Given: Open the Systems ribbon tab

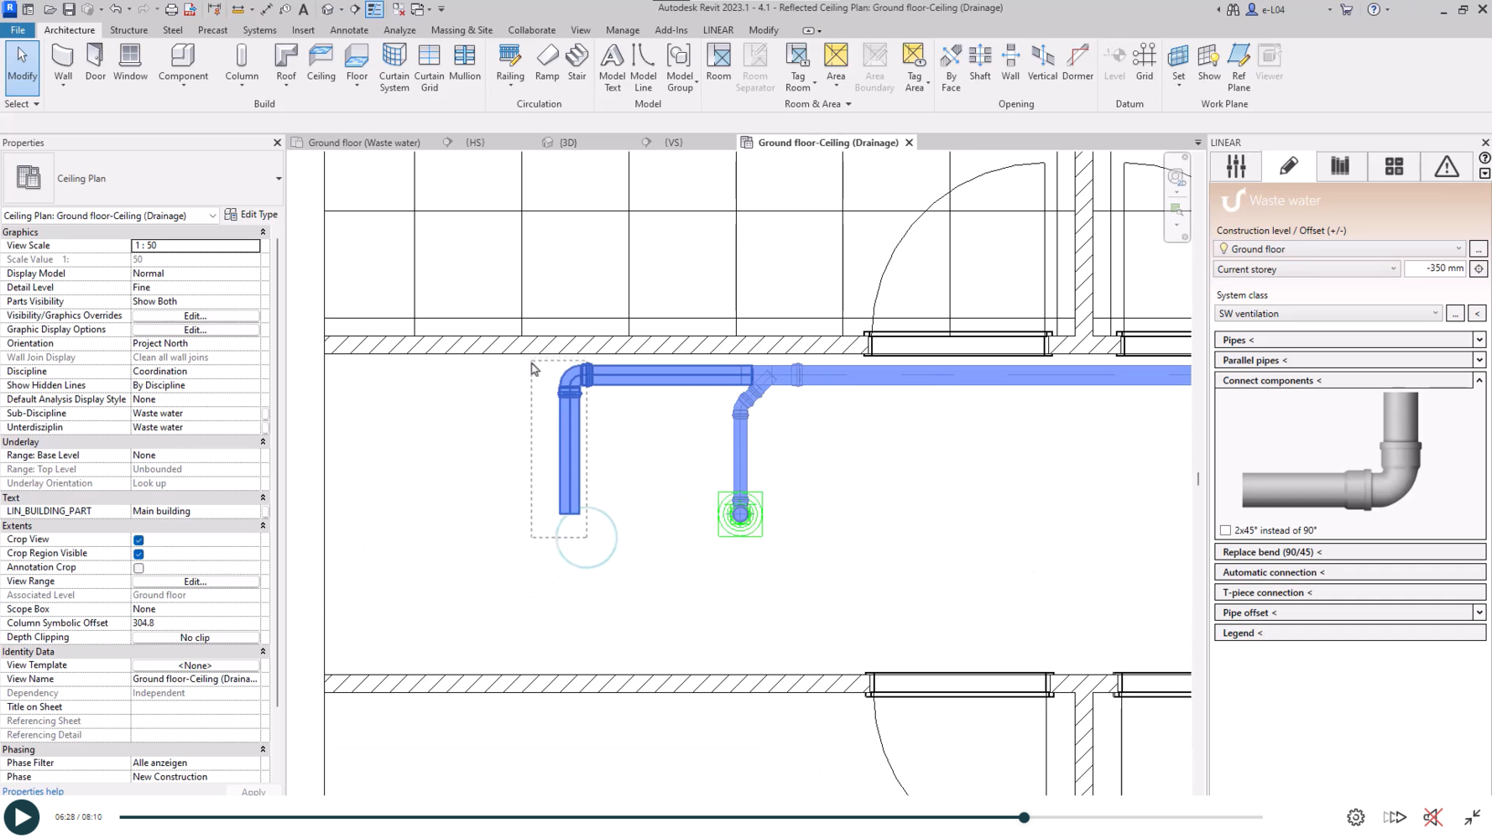Looking at the screenshot, I should (259, 30).
